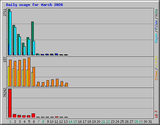Click day label 1 on the axis
Image resolution: width=160 pixels, height=125 pixels.
point(10,122)
